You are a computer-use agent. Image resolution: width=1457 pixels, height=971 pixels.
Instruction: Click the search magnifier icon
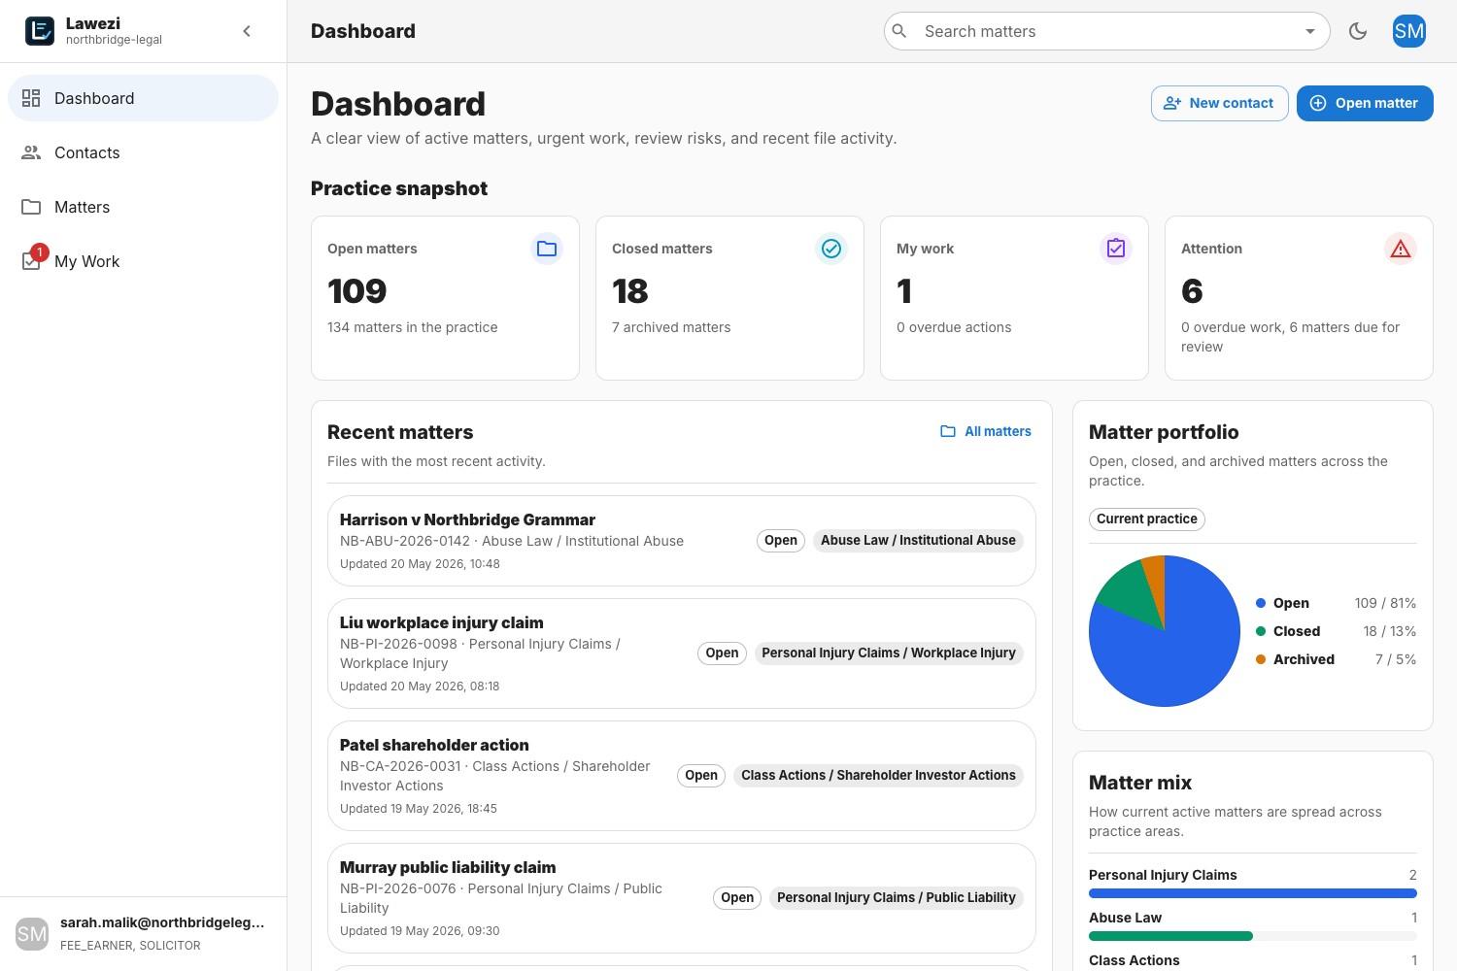pos(899,31)
